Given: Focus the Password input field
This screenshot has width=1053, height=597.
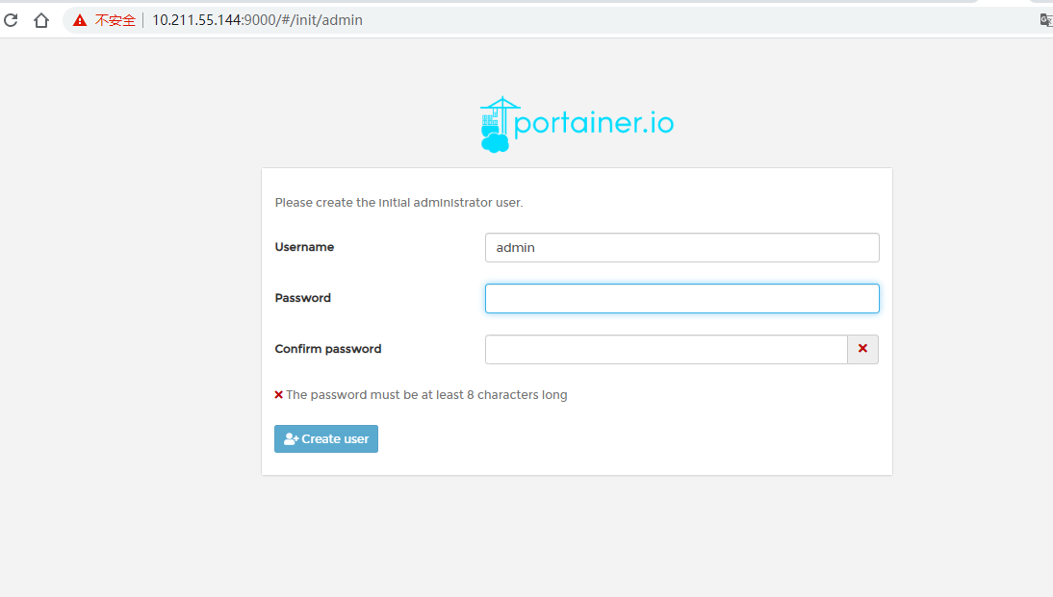Looking at the screenshot, I should (x=681, y=298).
